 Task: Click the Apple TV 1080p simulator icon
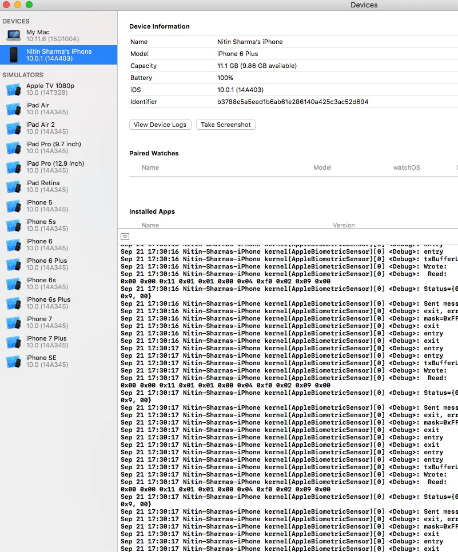[x=14, y=89]
